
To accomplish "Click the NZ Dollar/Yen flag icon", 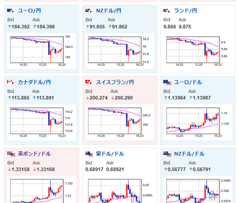I will point(89,11).
